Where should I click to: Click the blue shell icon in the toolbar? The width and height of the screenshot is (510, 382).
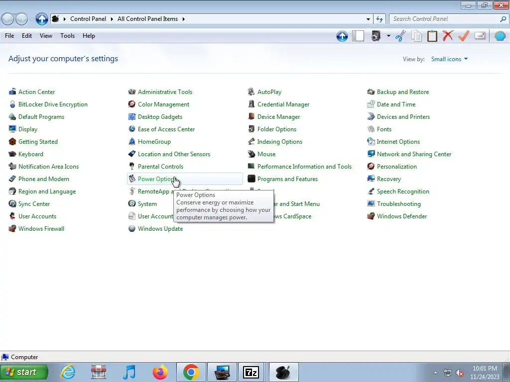[500, 35]
